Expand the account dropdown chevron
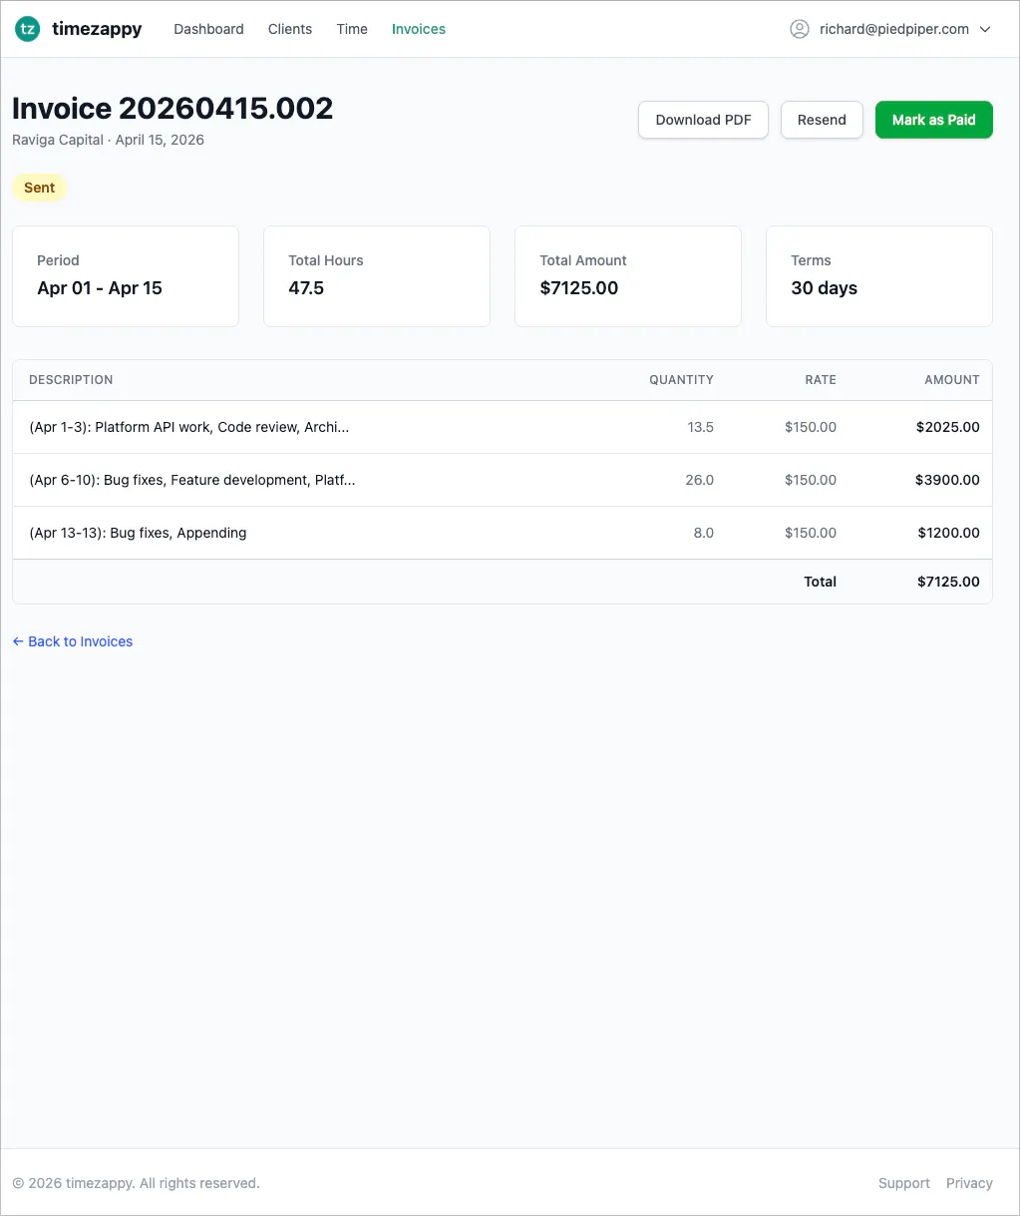The height and width of the screenshot is (1216, 1020). pos(985,29)
